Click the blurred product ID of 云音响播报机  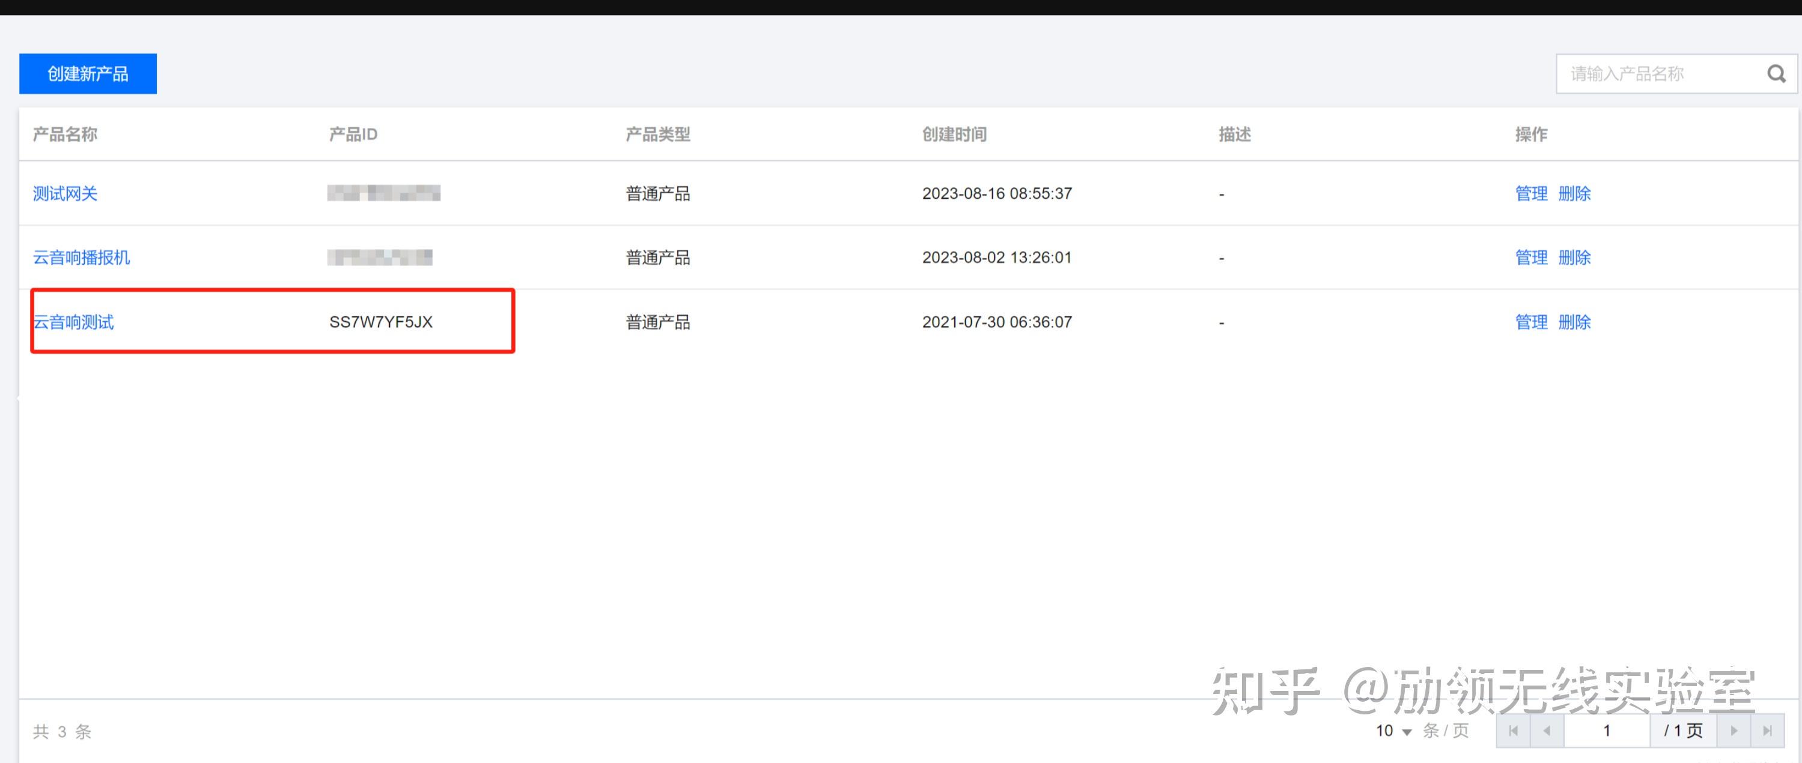point(380,257)
